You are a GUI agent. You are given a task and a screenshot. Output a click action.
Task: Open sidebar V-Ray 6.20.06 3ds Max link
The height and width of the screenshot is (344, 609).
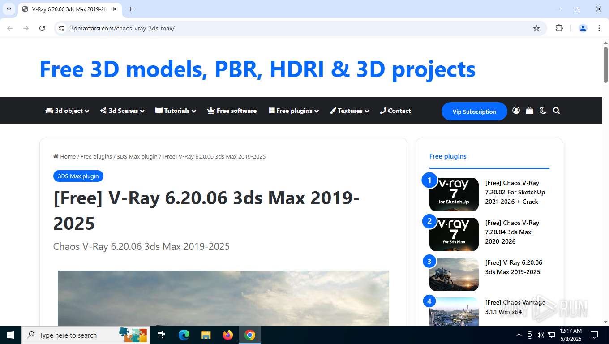[514, 267]
